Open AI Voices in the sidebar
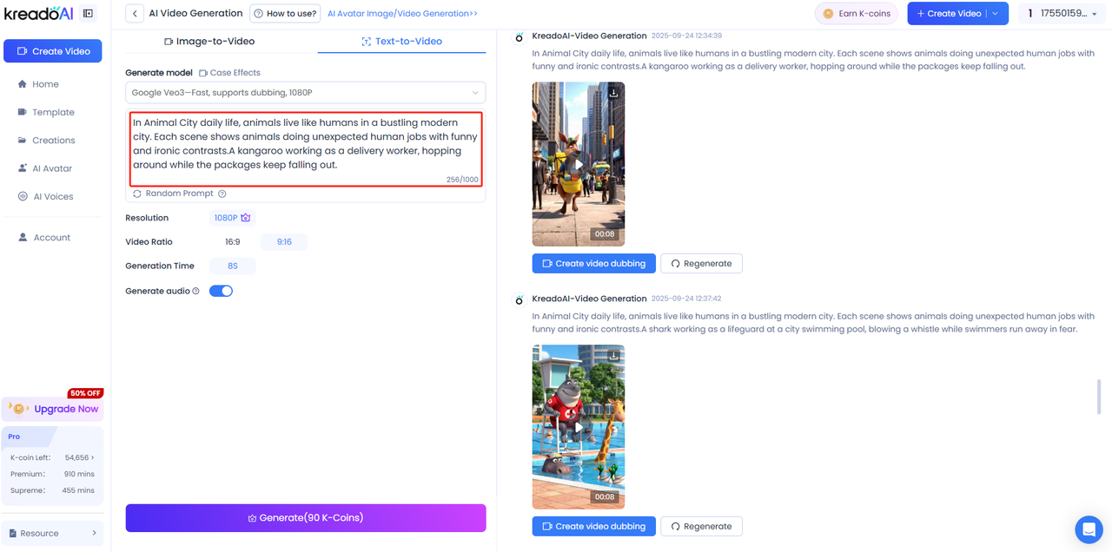 coord(53,196)
